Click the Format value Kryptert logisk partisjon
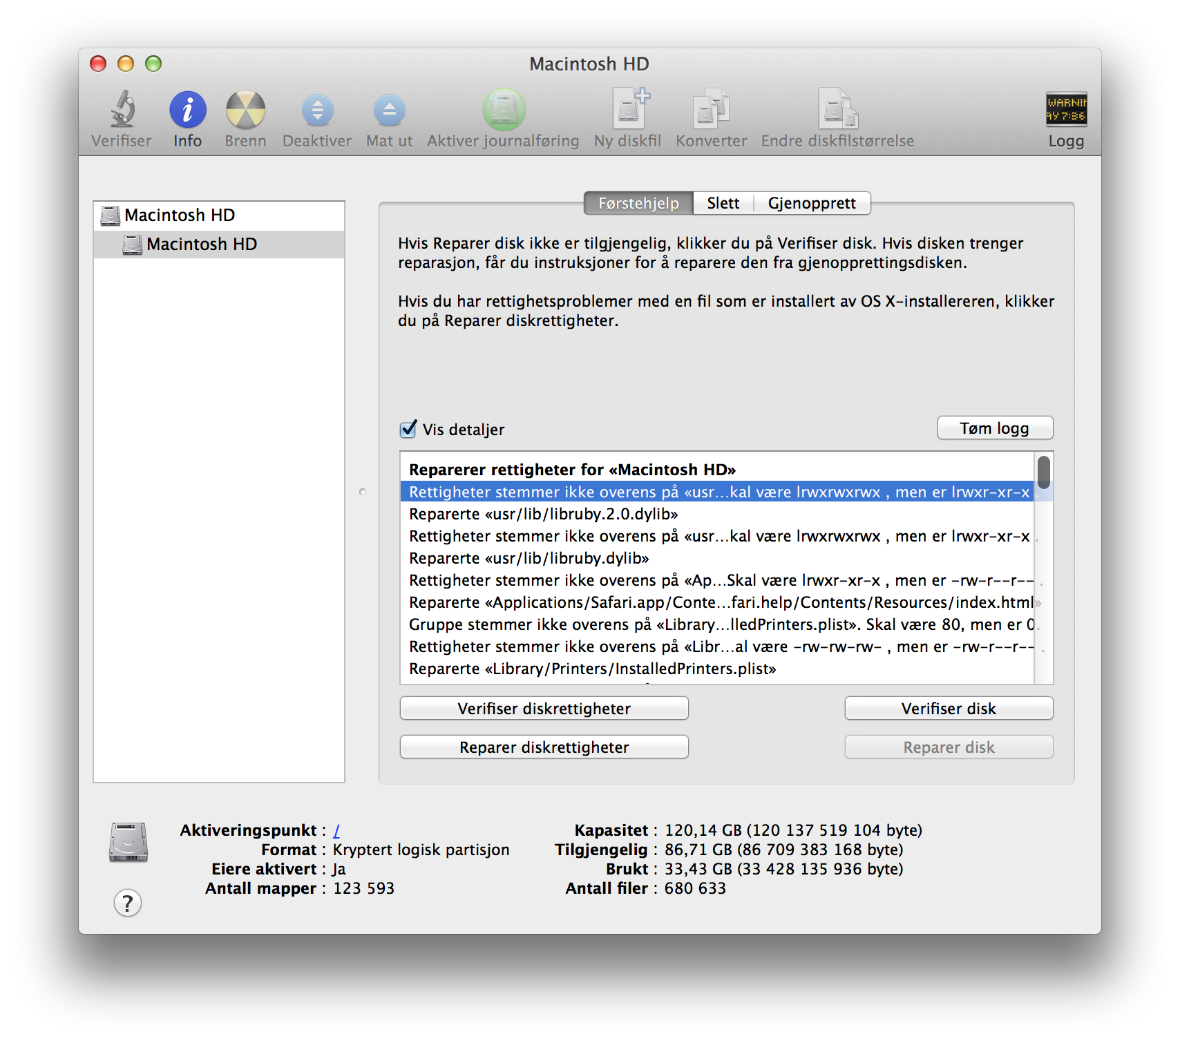1180x1043 pixels. (x=421, y=850)
